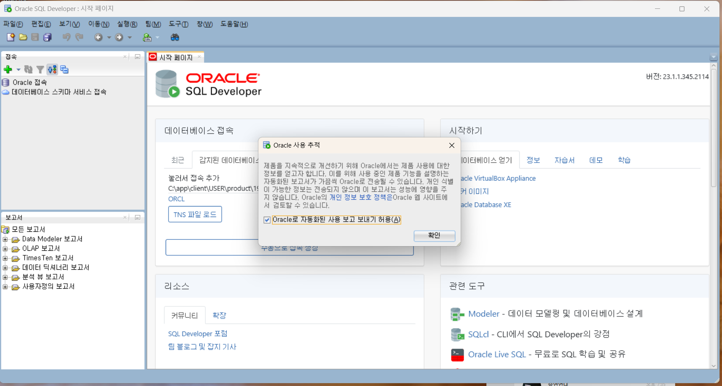Open the 팀(M) menu
Screen dimensions: 722x386
153,24
